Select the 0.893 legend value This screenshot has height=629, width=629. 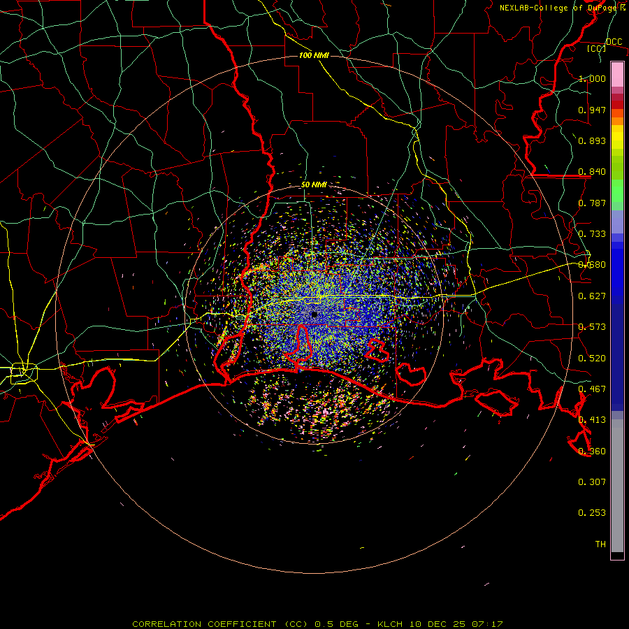point(592,140)
